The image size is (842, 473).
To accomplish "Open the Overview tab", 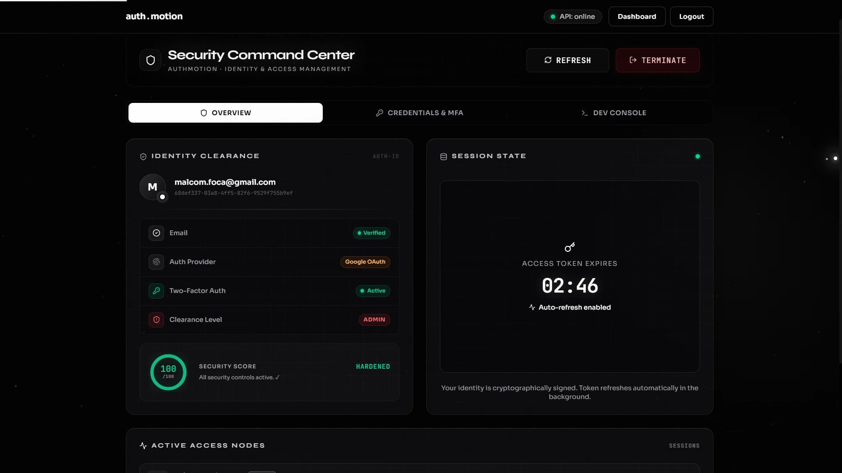I will (x=225, y=113).
